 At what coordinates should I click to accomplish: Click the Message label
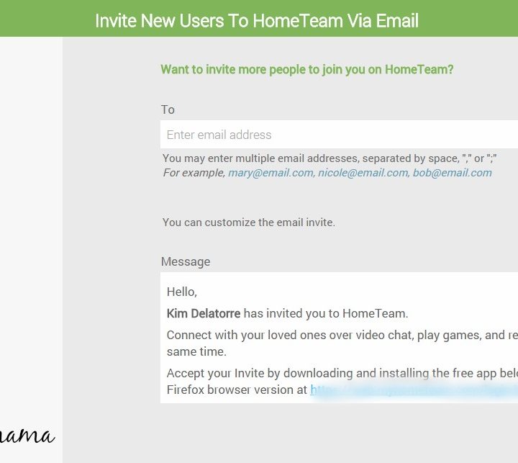[186, 261]
